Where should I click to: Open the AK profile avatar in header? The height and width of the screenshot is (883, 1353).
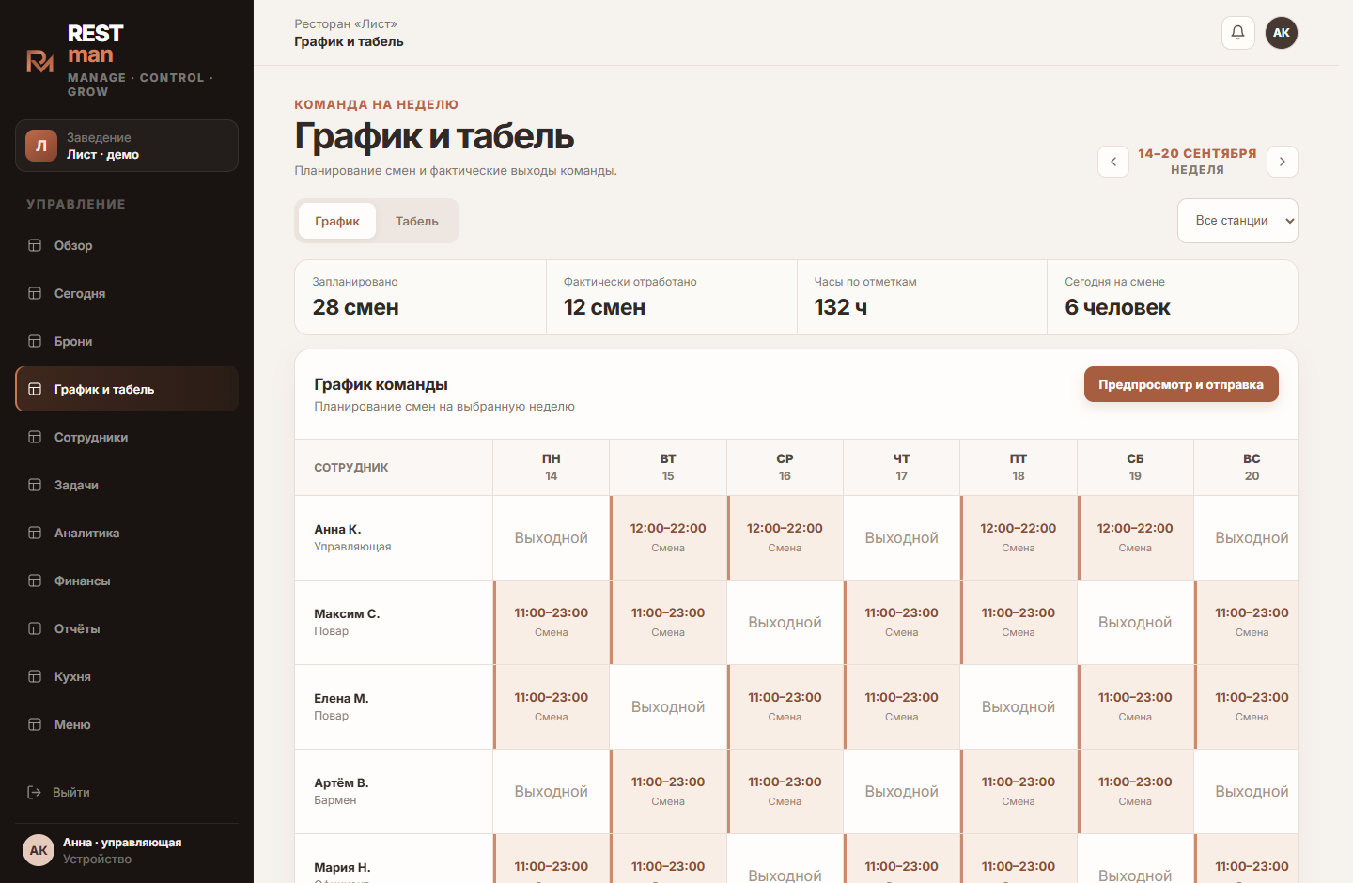point(1282,33)
